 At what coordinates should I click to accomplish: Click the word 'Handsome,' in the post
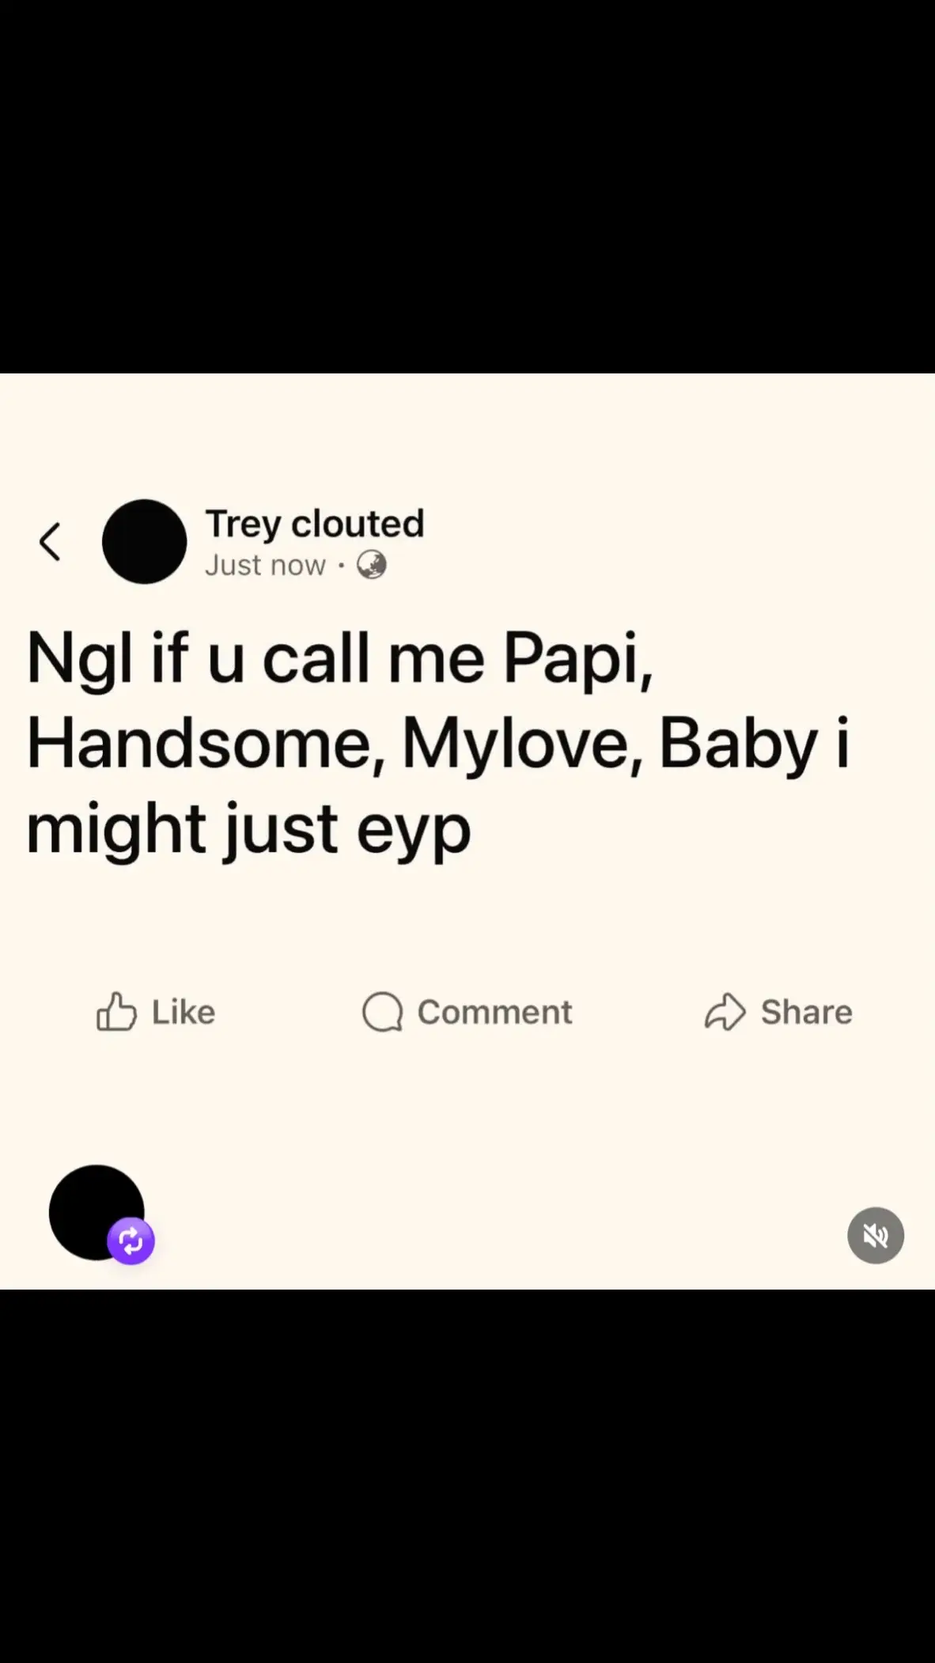pyautogui.click(x=206, y=745)
